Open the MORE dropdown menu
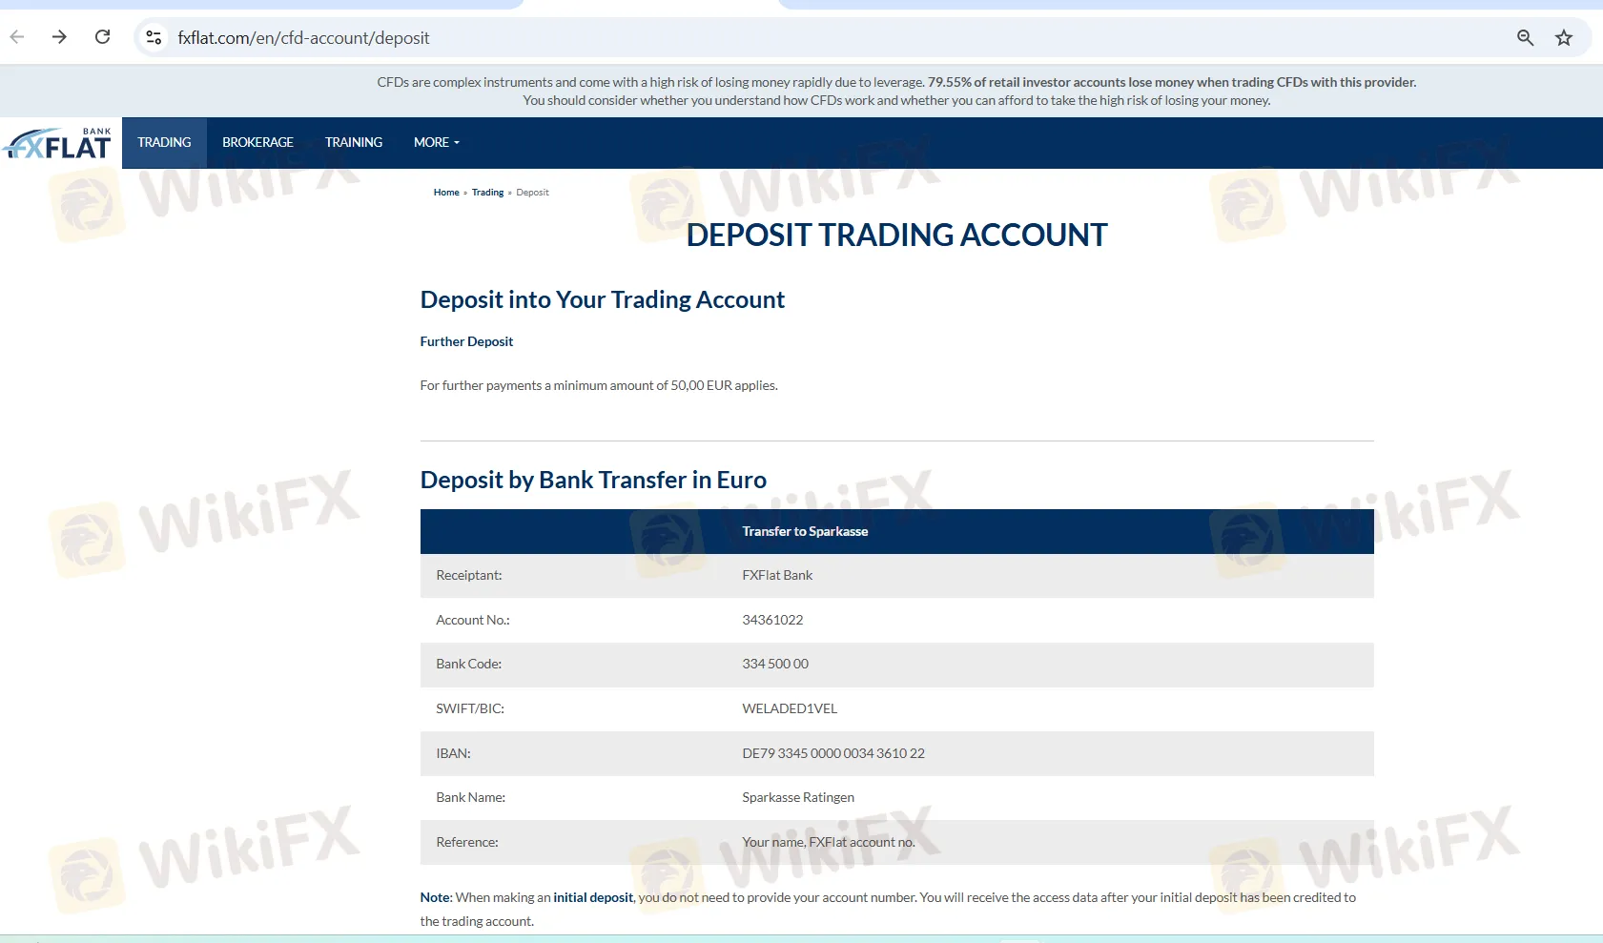The image size is (1603, 943). click(x=436, y=142)
